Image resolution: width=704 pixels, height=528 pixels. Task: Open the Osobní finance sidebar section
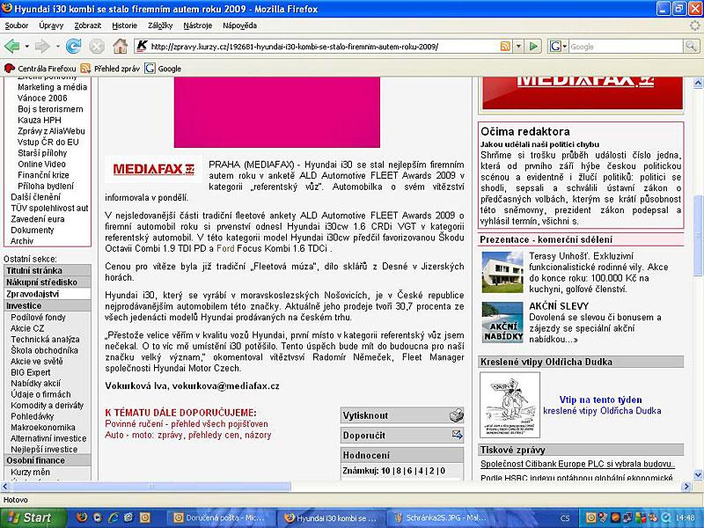pyautogui.click(x=48, y=460)
